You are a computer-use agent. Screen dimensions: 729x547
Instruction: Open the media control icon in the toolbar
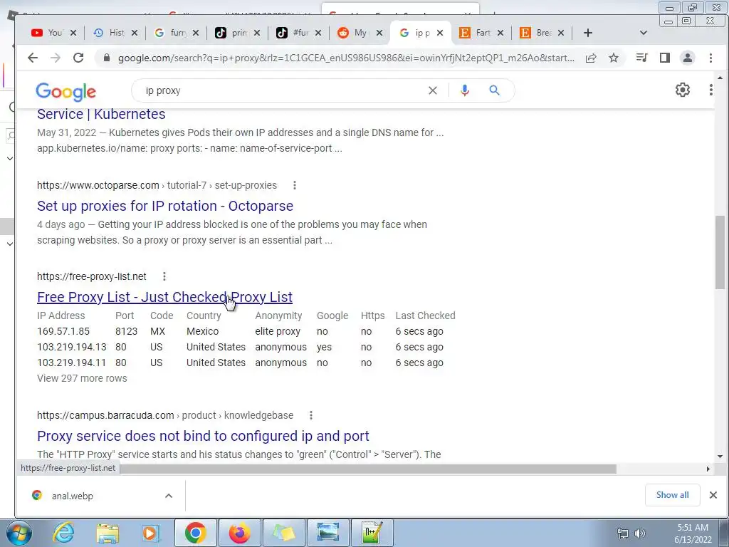tap(642, 58)
